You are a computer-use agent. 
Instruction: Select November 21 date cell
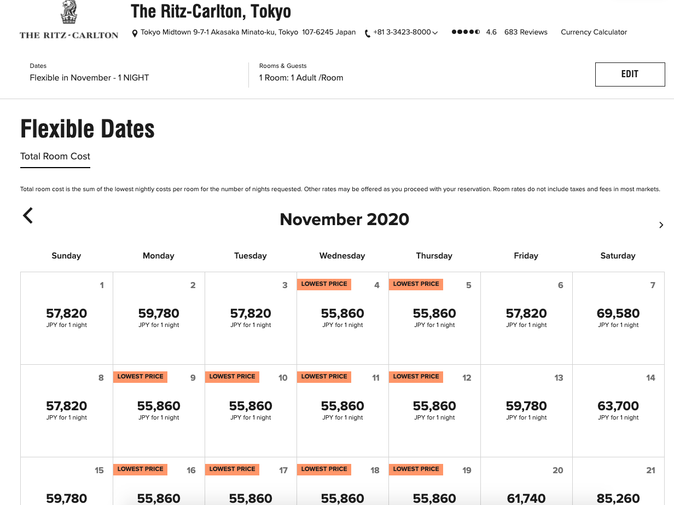(618, 481)
